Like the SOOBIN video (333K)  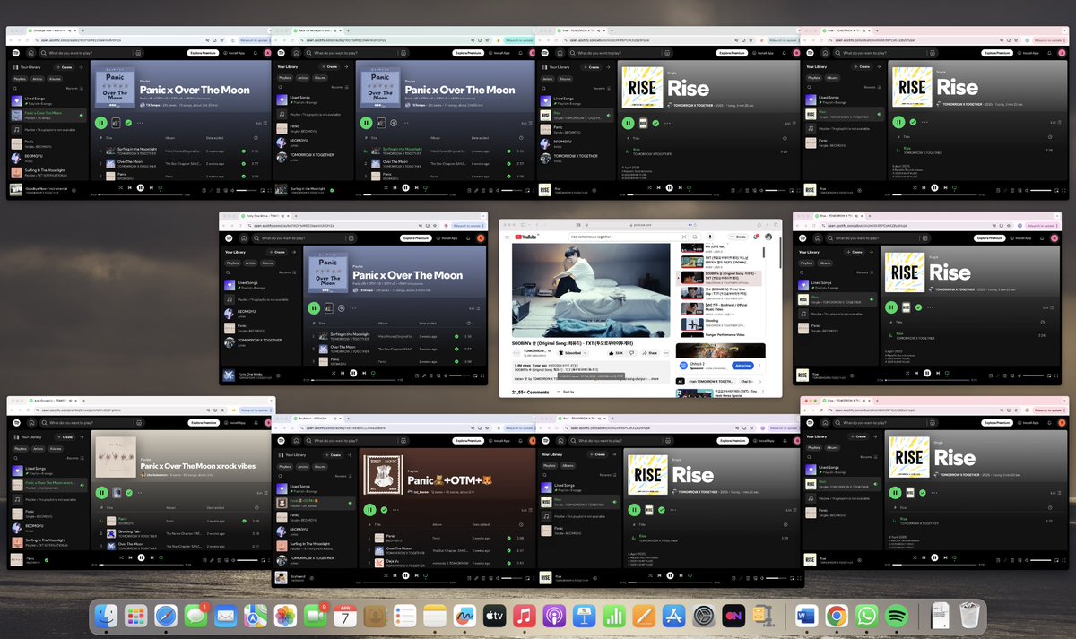coord(615,353)
